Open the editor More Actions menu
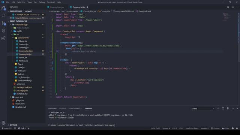 pos(237,7)
